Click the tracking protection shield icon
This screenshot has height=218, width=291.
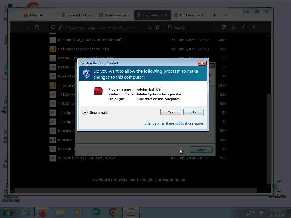(53, 27)
